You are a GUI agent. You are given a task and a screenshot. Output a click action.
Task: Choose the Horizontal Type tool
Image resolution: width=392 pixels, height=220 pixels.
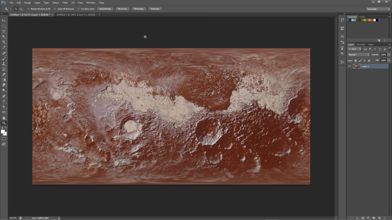click(4, 101)
